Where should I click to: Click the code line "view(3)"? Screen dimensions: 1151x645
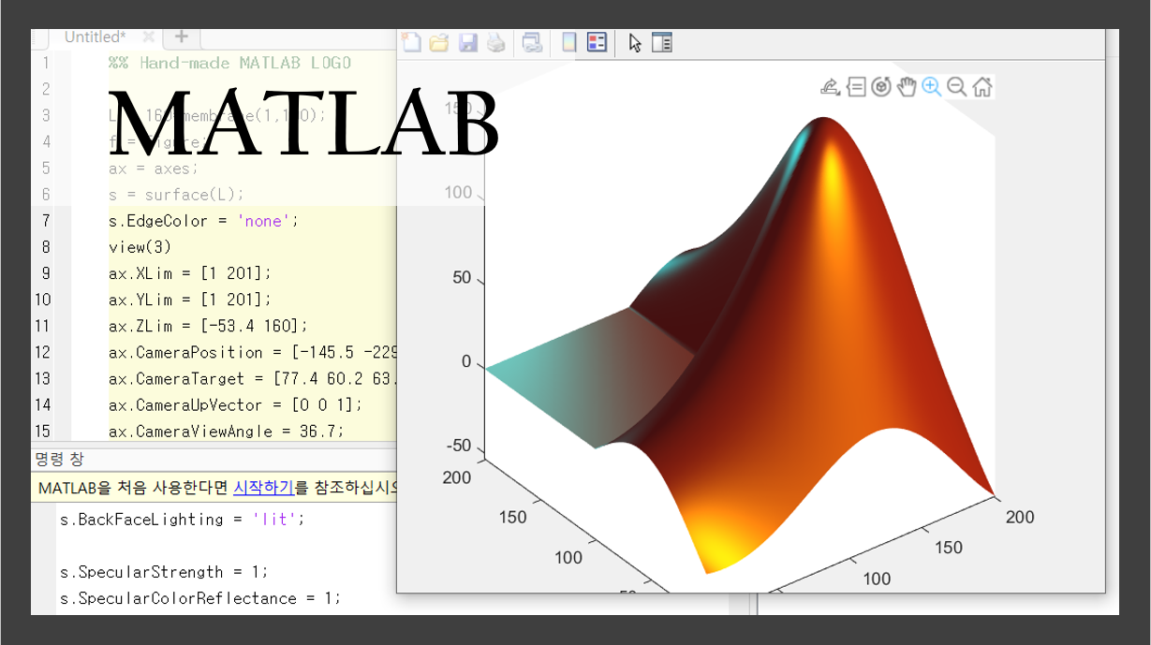[140, 247]
